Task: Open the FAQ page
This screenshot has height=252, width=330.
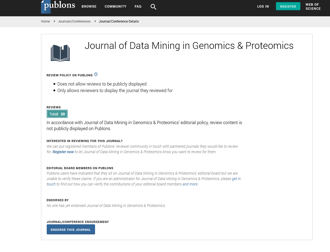Action: pos(138,7)
